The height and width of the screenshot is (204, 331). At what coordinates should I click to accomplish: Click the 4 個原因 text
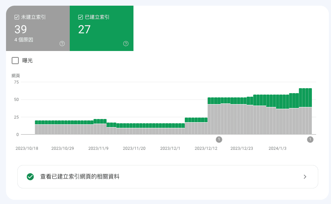24,40
